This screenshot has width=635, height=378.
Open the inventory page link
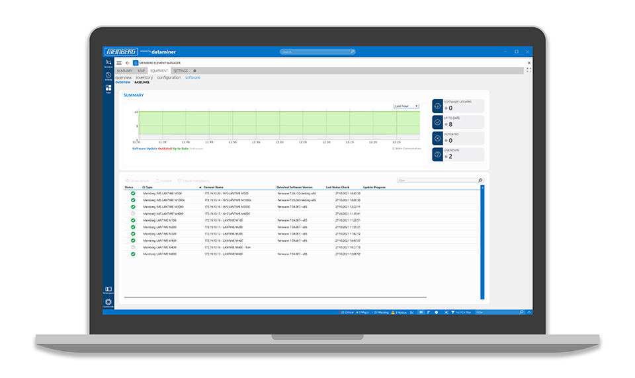144,77
